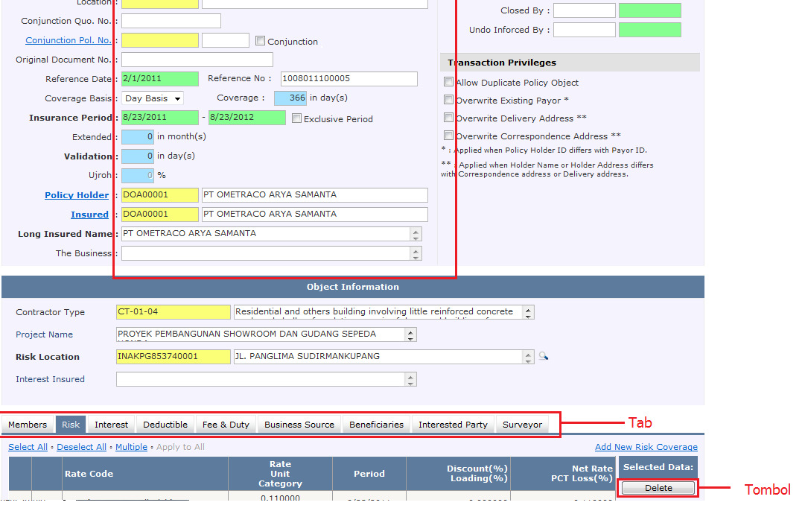Click into the Reference No field

pos(349,79)
